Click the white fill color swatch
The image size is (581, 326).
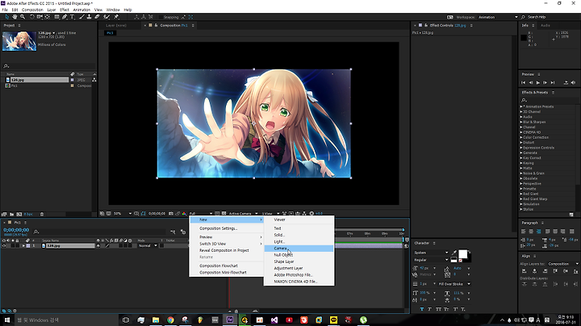(x=463, y=254)
